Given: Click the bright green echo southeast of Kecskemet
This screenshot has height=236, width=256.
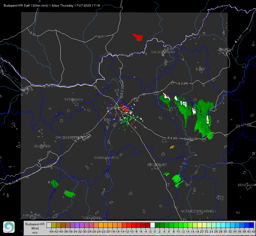Looking at the screenshot, I should coord(177,180).
